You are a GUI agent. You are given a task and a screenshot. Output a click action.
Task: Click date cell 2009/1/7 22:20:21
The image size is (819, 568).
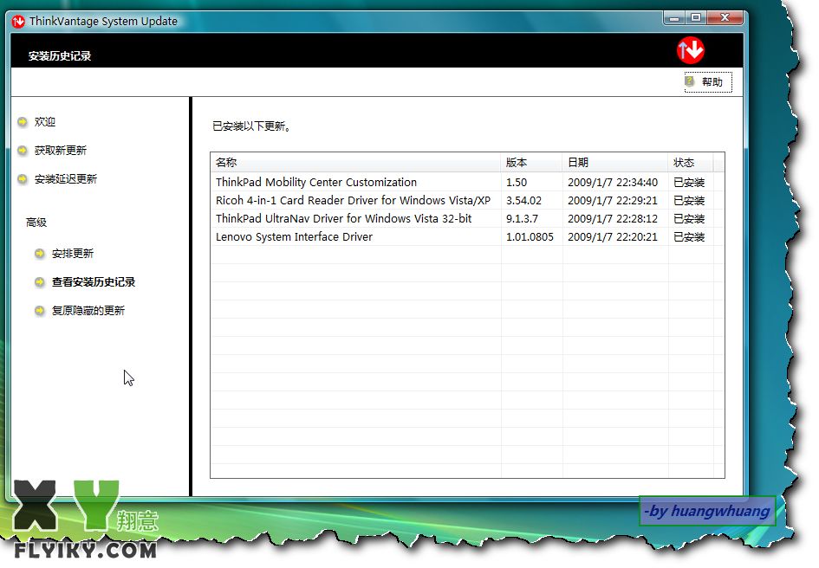click(613, 237)
